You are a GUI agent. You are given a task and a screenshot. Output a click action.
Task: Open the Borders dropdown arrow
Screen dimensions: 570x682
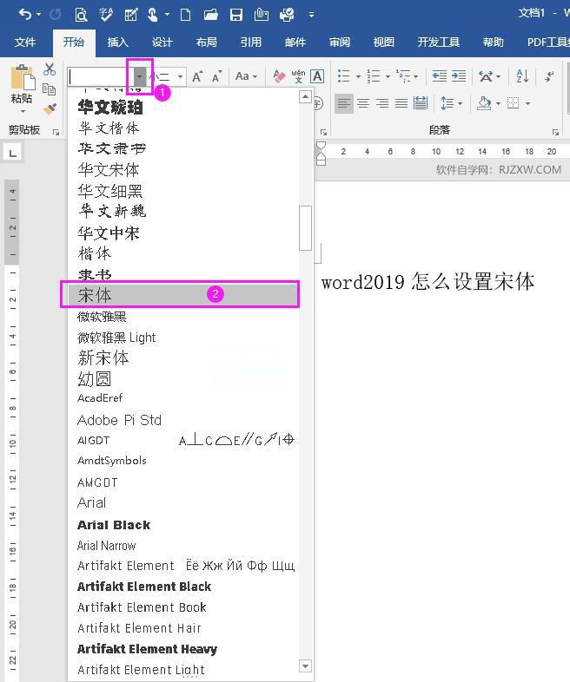(527, 104)
